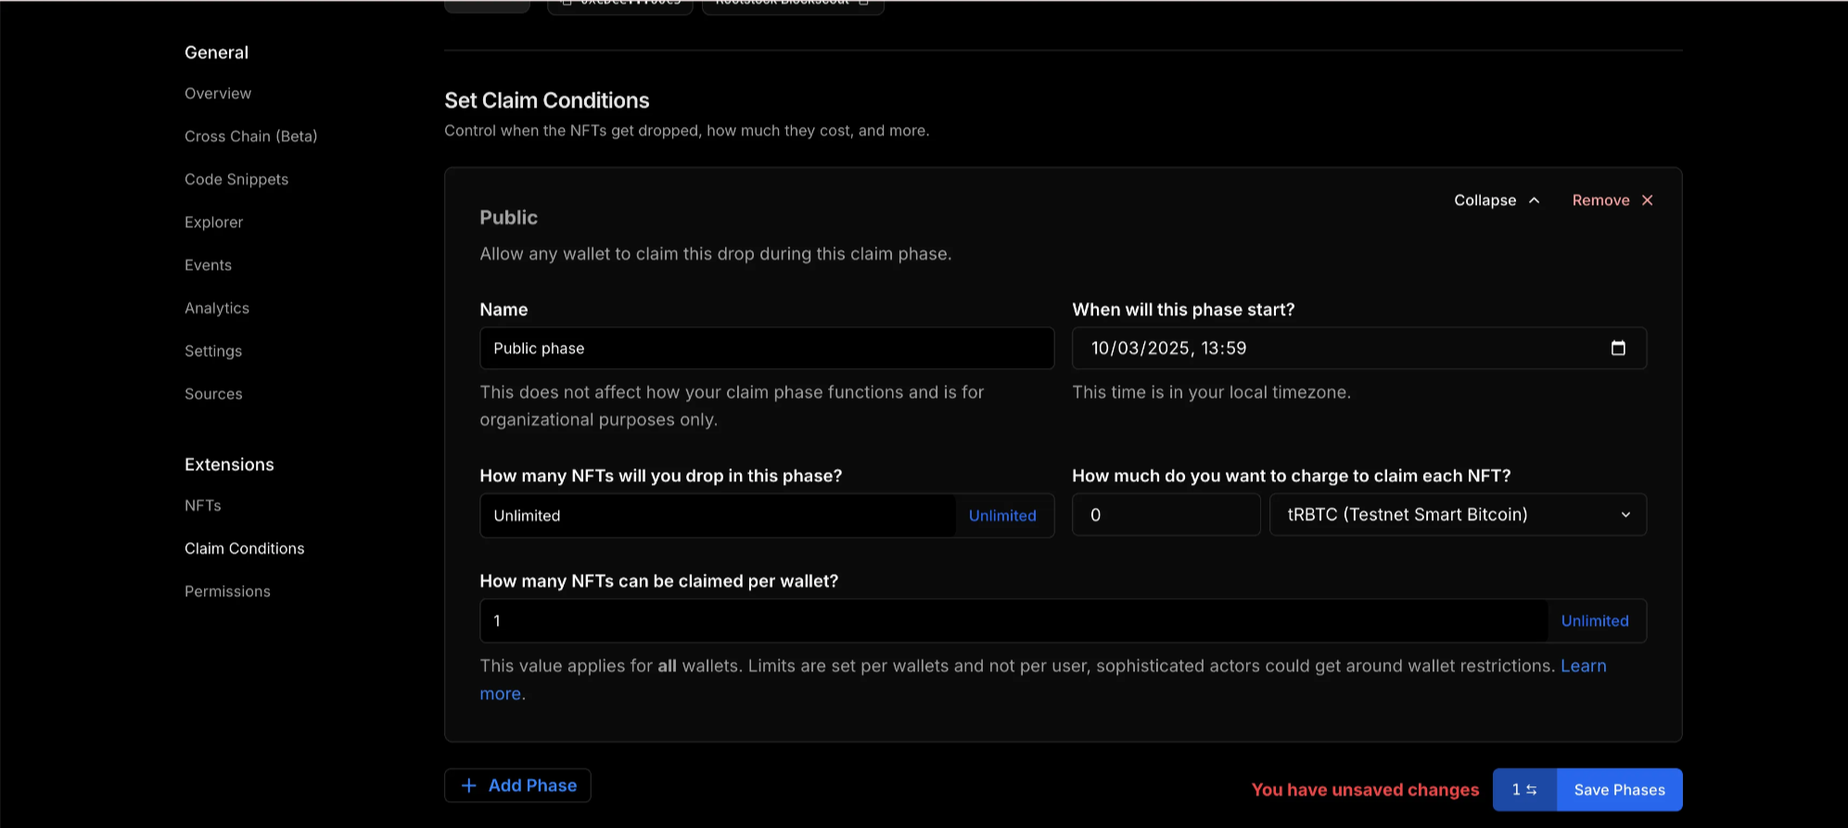1848x828 pixels.
Task: Click the phase Name input field
Action: (x=766, y=349)
